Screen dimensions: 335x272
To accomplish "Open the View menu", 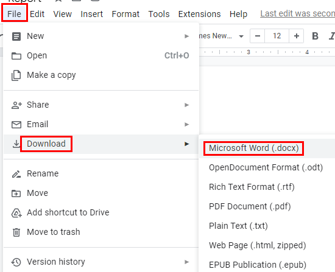I will pyautogui.click(x=62, y=14).
